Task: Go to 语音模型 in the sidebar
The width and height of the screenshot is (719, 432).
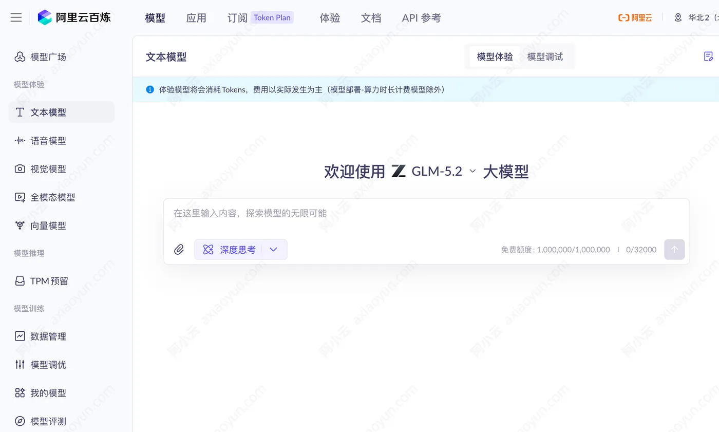Action: [x=62, y=140]
